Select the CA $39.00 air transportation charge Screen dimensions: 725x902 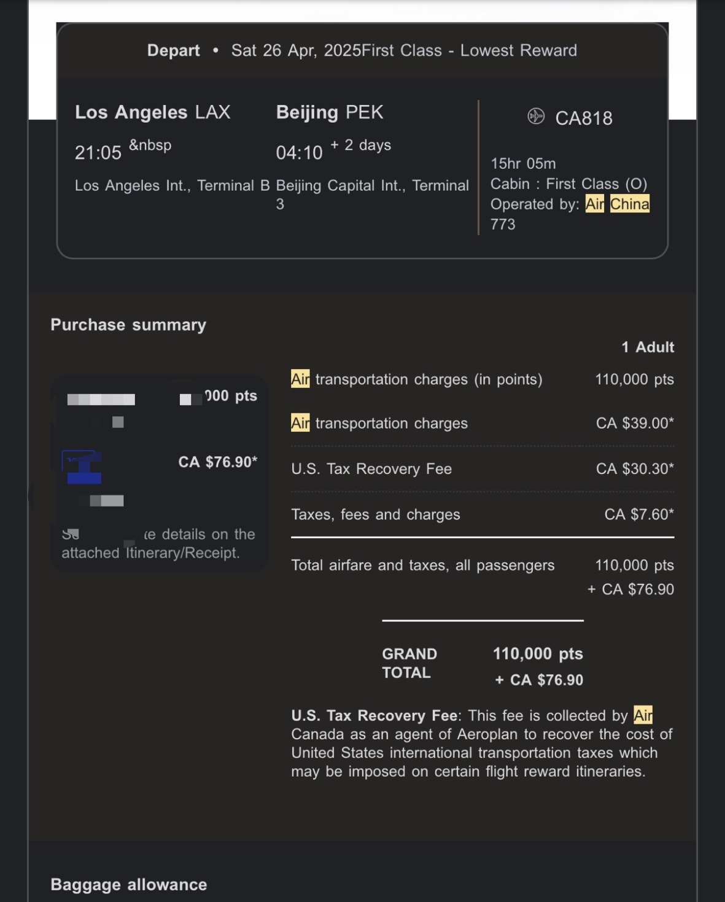[x=634, y=423]
